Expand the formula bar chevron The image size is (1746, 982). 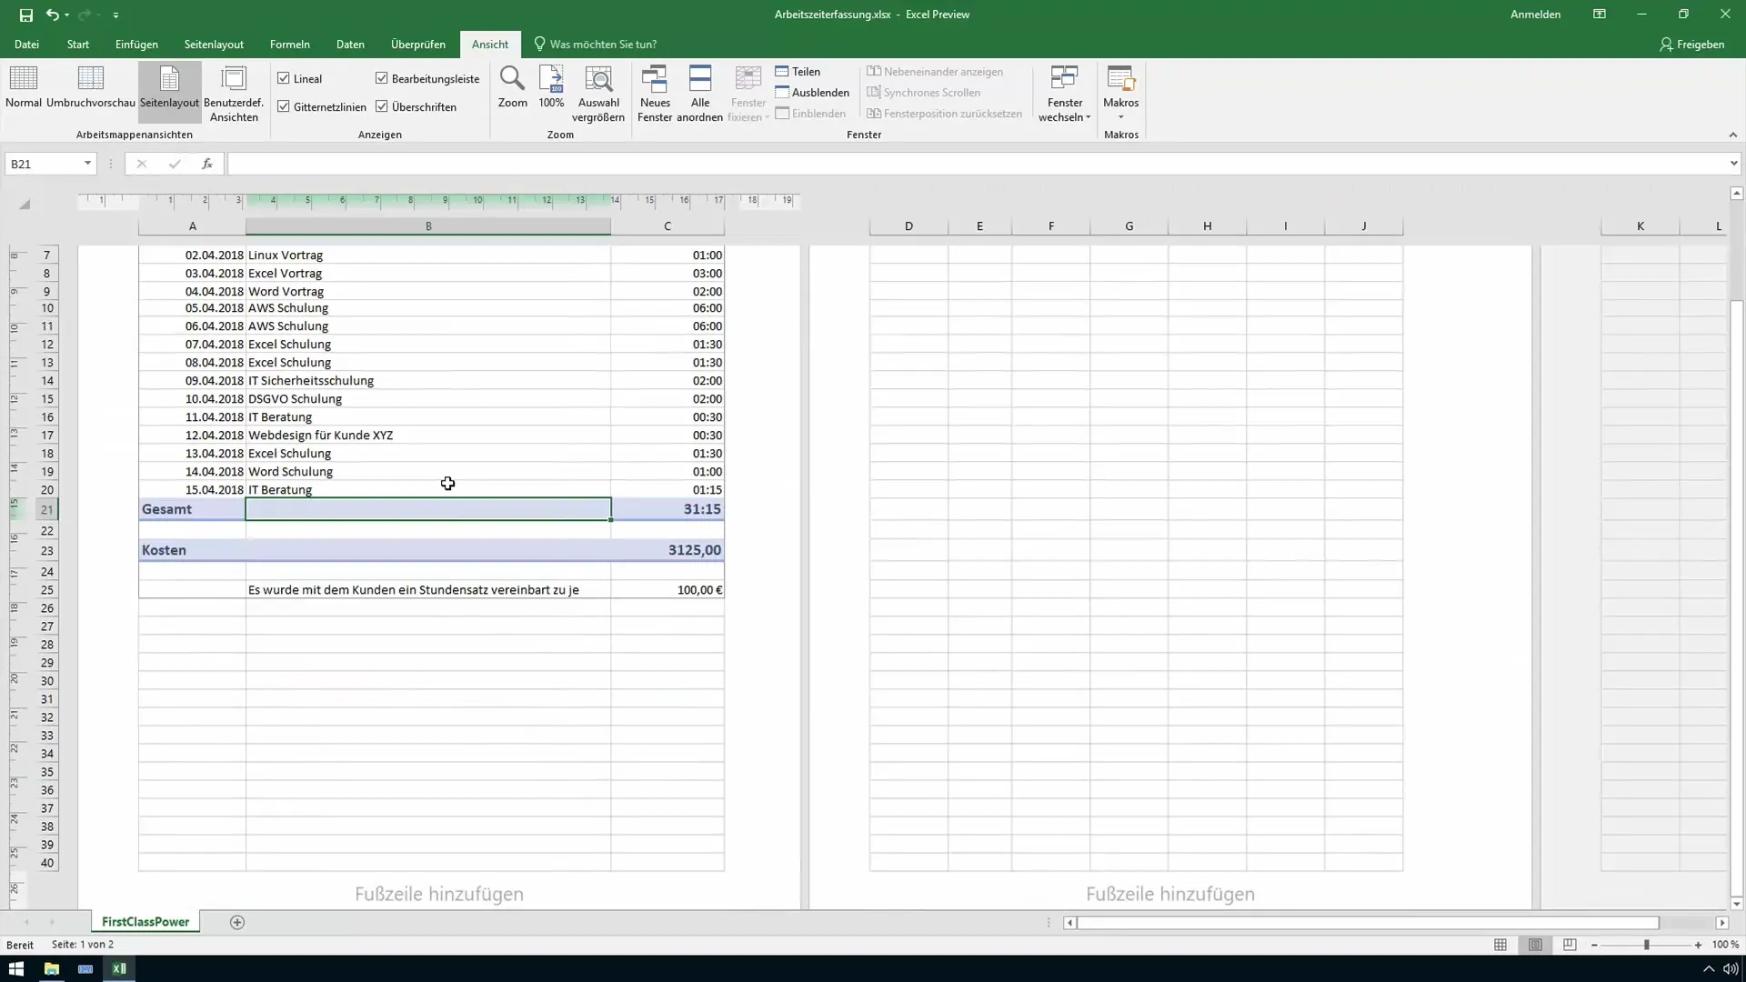tap(1733, 164)
